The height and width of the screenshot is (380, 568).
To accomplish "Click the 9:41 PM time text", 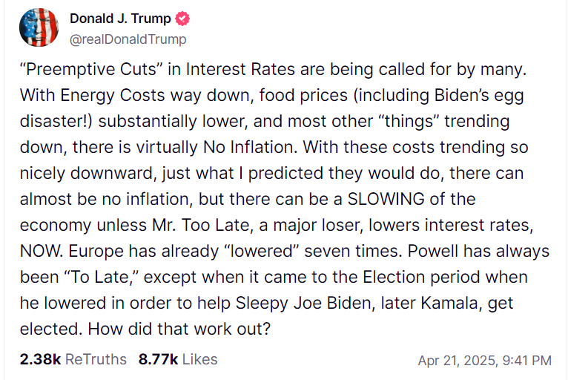I will click(x=526, y=361).
